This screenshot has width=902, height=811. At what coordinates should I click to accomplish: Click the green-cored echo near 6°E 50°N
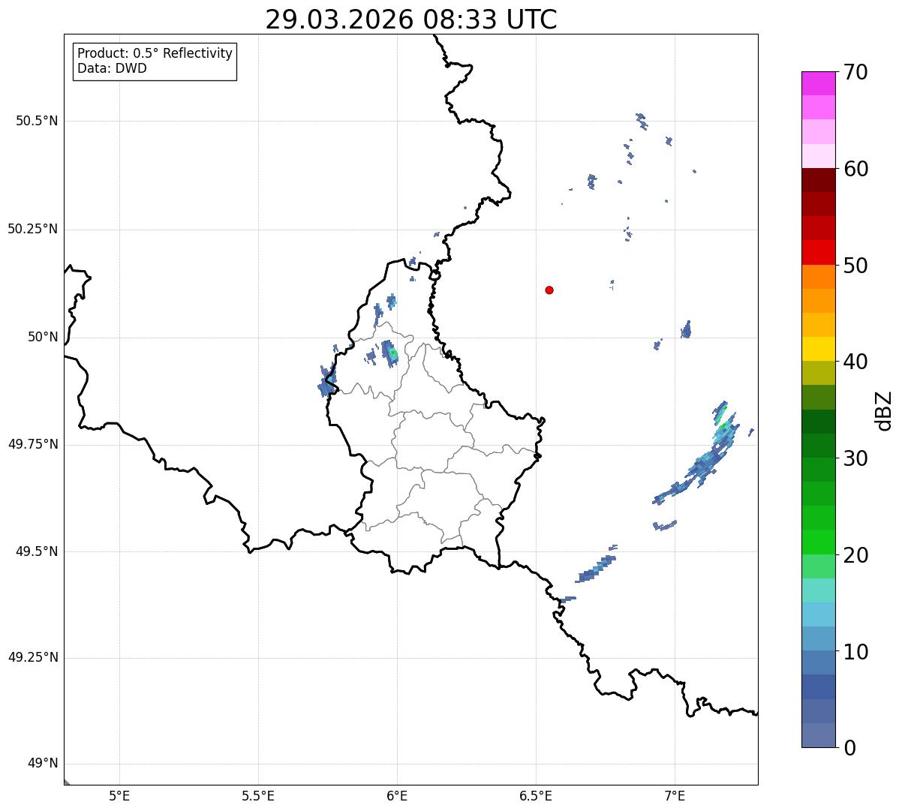[x=391, y=353]
